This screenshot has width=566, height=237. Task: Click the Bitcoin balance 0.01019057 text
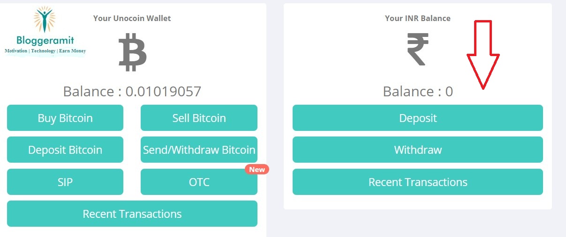132,91
